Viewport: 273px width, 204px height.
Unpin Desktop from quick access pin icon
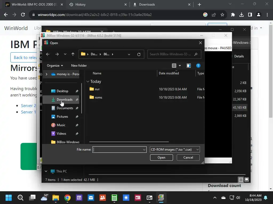pos(77,91)
